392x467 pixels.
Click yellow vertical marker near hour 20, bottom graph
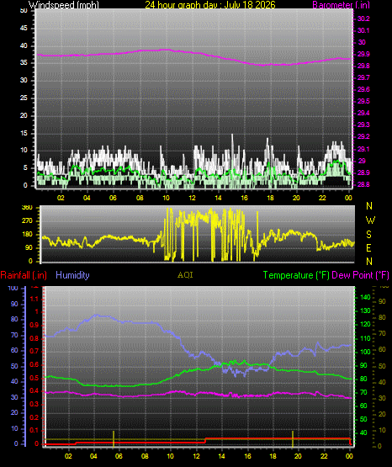pos(293,438)
